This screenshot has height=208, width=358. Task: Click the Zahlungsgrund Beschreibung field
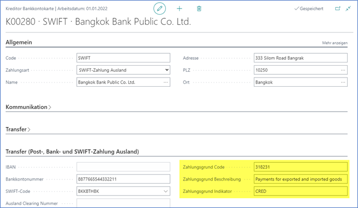coord(301,179)
